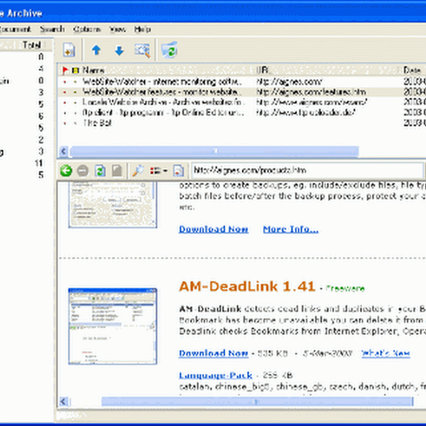Click the URL address input field
The image size is (426, 426).
coord(306,171)
